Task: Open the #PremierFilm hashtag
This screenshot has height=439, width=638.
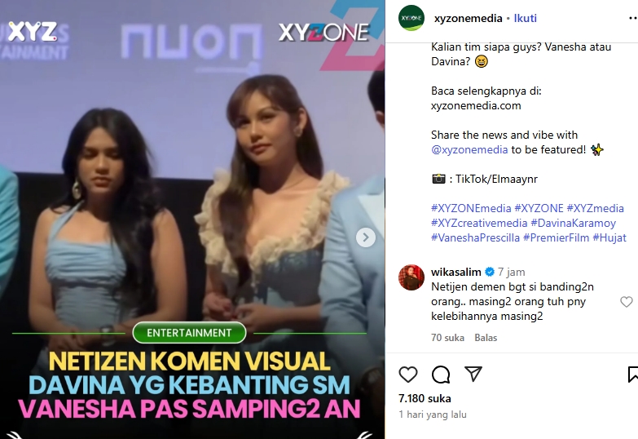Action: pyautogui.click(x=557, y=237)
